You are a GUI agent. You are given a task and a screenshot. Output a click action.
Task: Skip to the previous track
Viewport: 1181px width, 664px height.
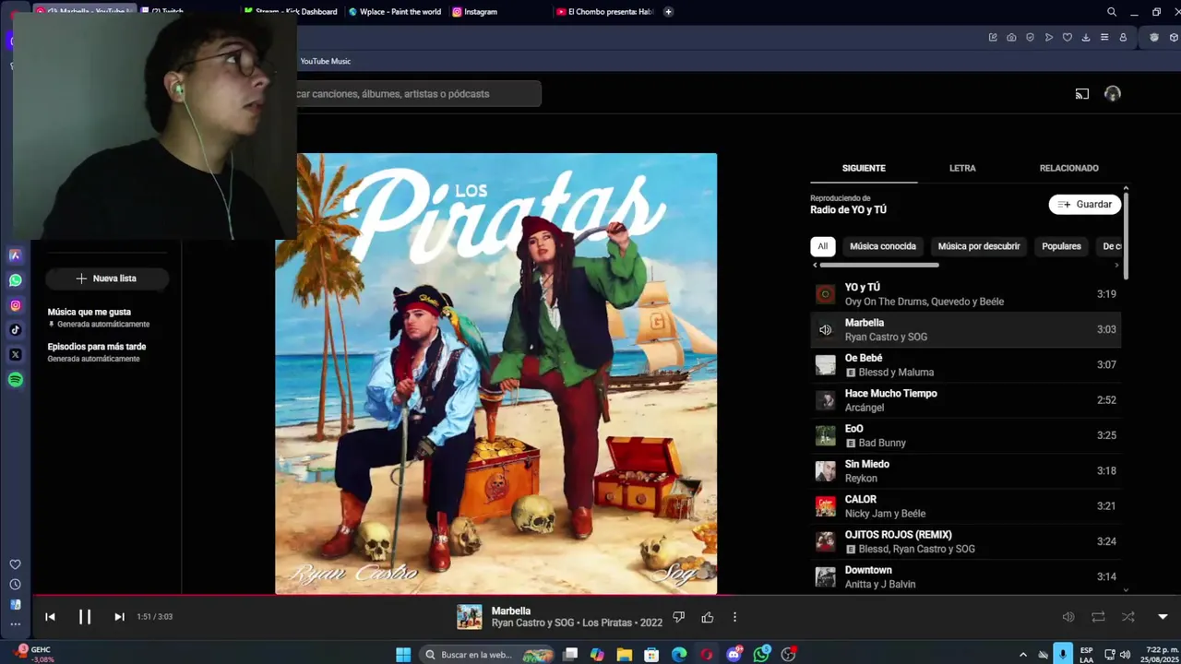50,617
